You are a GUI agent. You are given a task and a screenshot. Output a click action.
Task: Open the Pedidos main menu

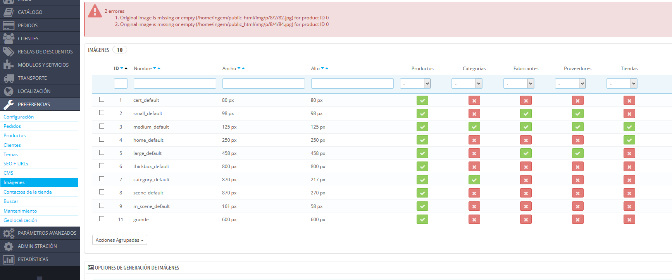point(40,25)
